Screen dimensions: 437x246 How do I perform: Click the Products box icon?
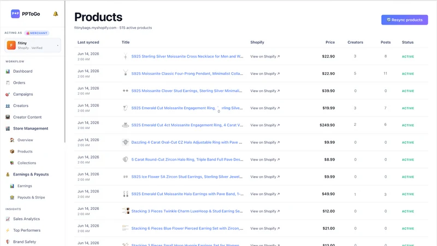[12, 151]
